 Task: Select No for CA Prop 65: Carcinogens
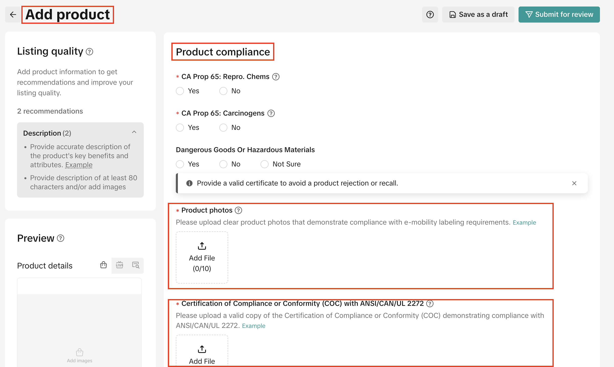click(x=223, y=128)
